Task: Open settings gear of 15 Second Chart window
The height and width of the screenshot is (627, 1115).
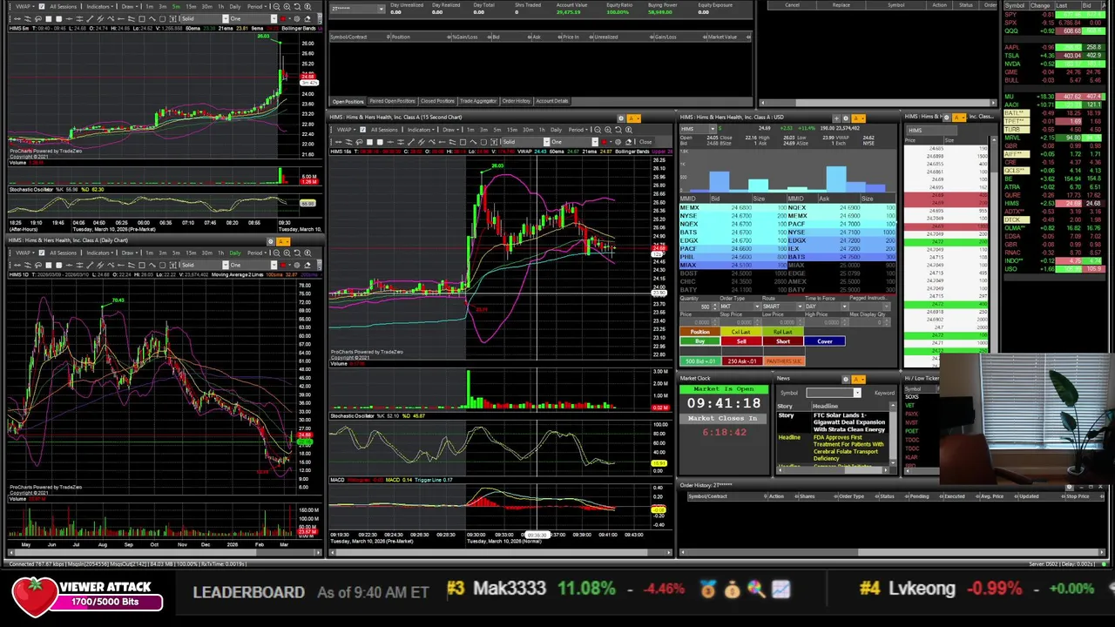Action: [x=621, y=118]
